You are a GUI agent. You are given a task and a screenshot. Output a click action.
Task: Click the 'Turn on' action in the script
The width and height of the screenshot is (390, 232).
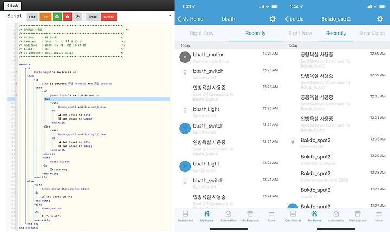(58, 169)
